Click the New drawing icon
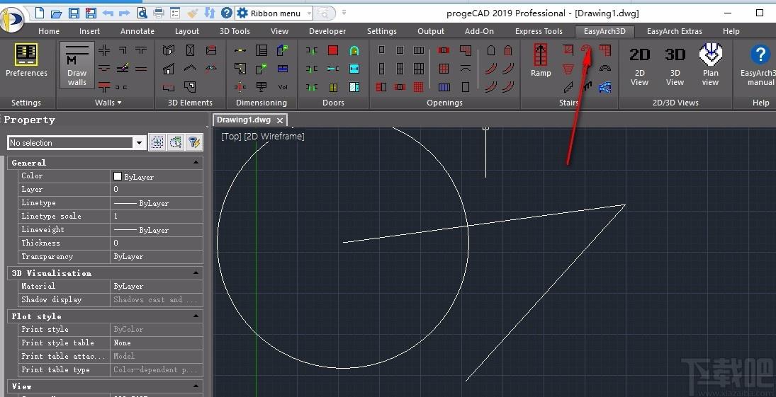The image size is (776, 397). tap(40, 13)
